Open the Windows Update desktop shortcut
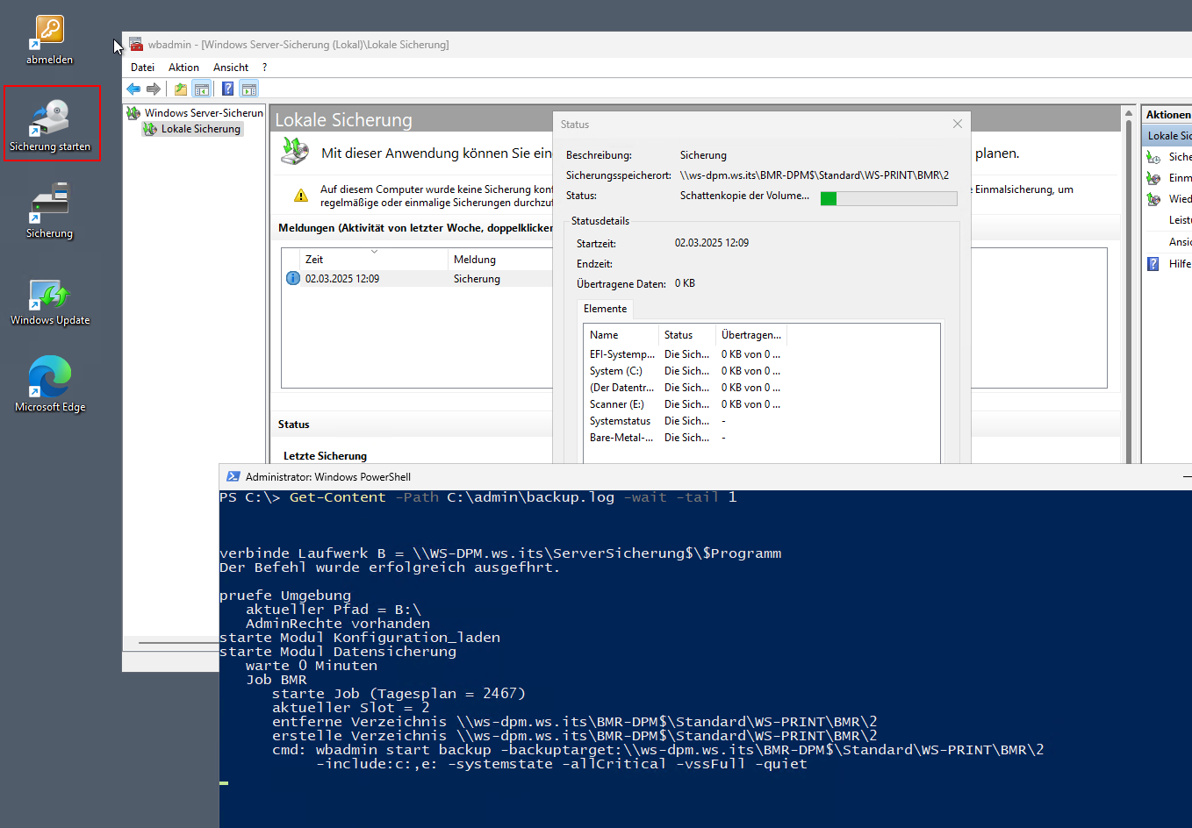This screenshot has width=1192, height=828. 50,303
